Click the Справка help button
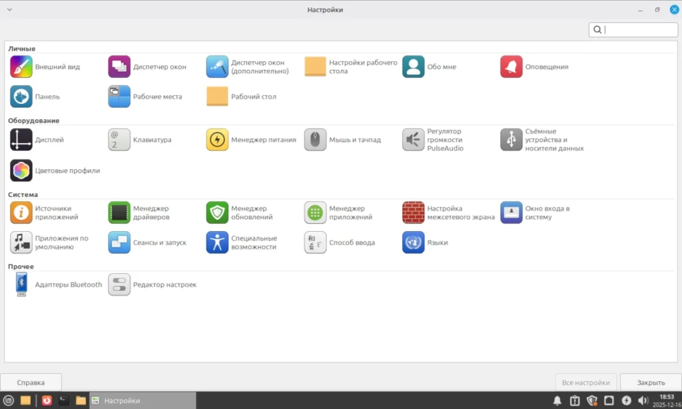 click(31, 382)
